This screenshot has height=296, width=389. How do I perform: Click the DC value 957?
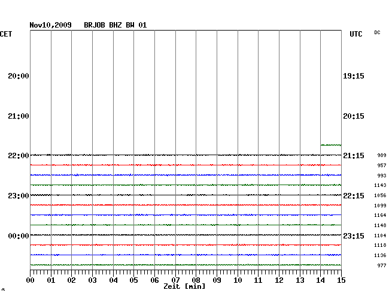[x=382, y=165]
